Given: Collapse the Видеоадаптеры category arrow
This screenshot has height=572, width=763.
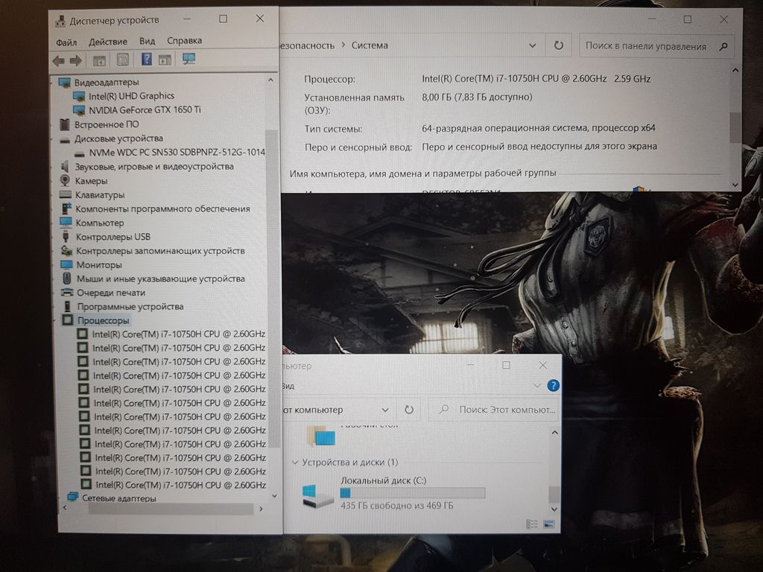Looking at the screenshot, I should (53, 82).
